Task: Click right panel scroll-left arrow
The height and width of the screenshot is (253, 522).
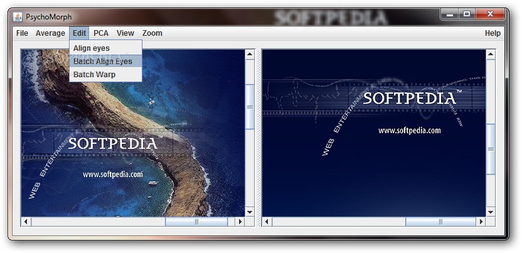Action: point(267,222)
